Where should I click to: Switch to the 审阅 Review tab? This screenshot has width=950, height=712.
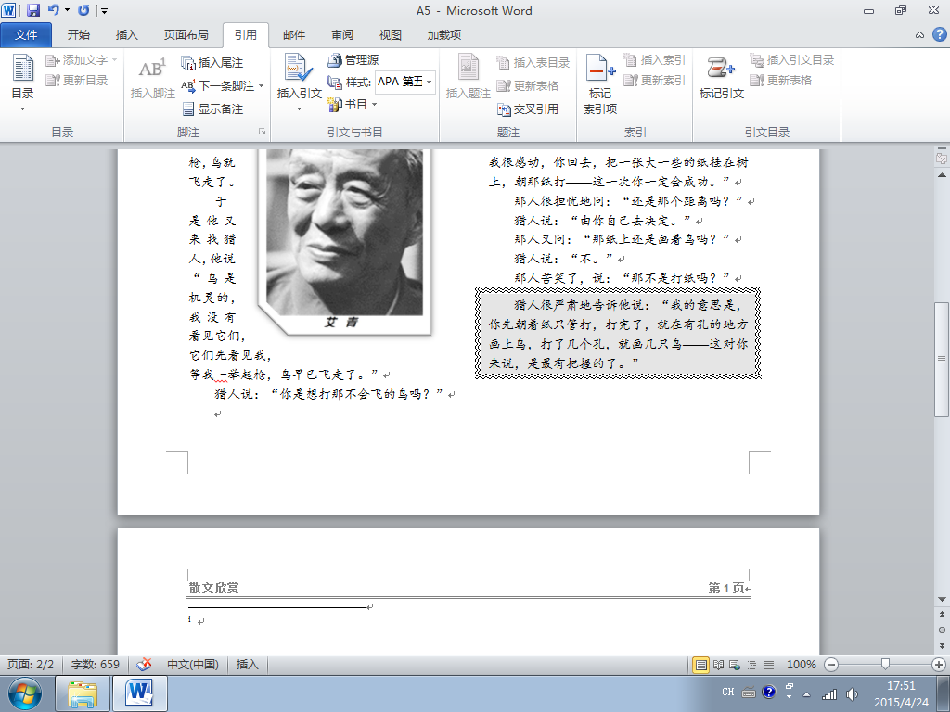(342, 35)
